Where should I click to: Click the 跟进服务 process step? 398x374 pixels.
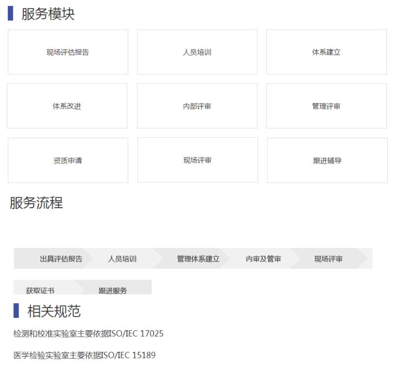(x=113, y=290)
